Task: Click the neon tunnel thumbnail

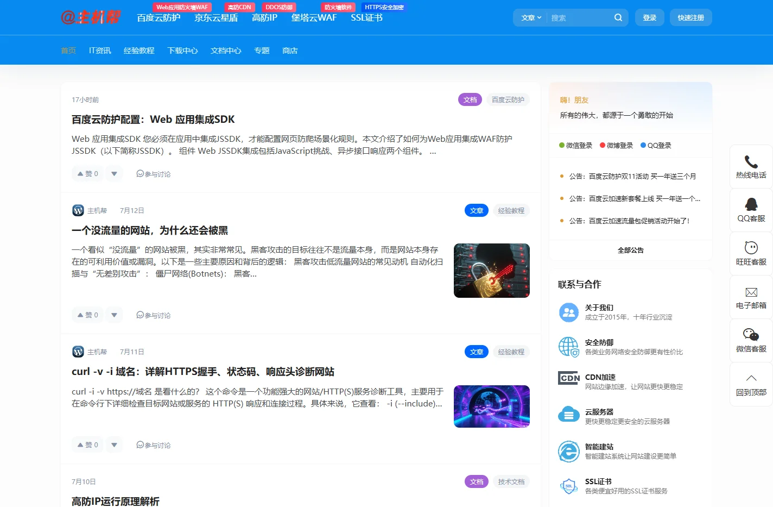Action: tap(492, 406)
